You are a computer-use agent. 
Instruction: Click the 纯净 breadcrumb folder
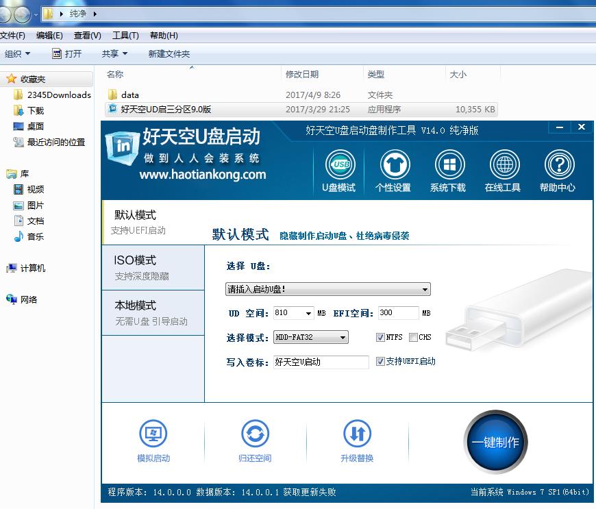pyautogui.click(x=78, y=14)
